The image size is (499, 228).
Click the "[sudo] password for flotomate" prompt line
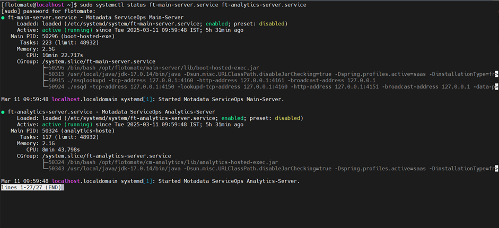point(49,11)
